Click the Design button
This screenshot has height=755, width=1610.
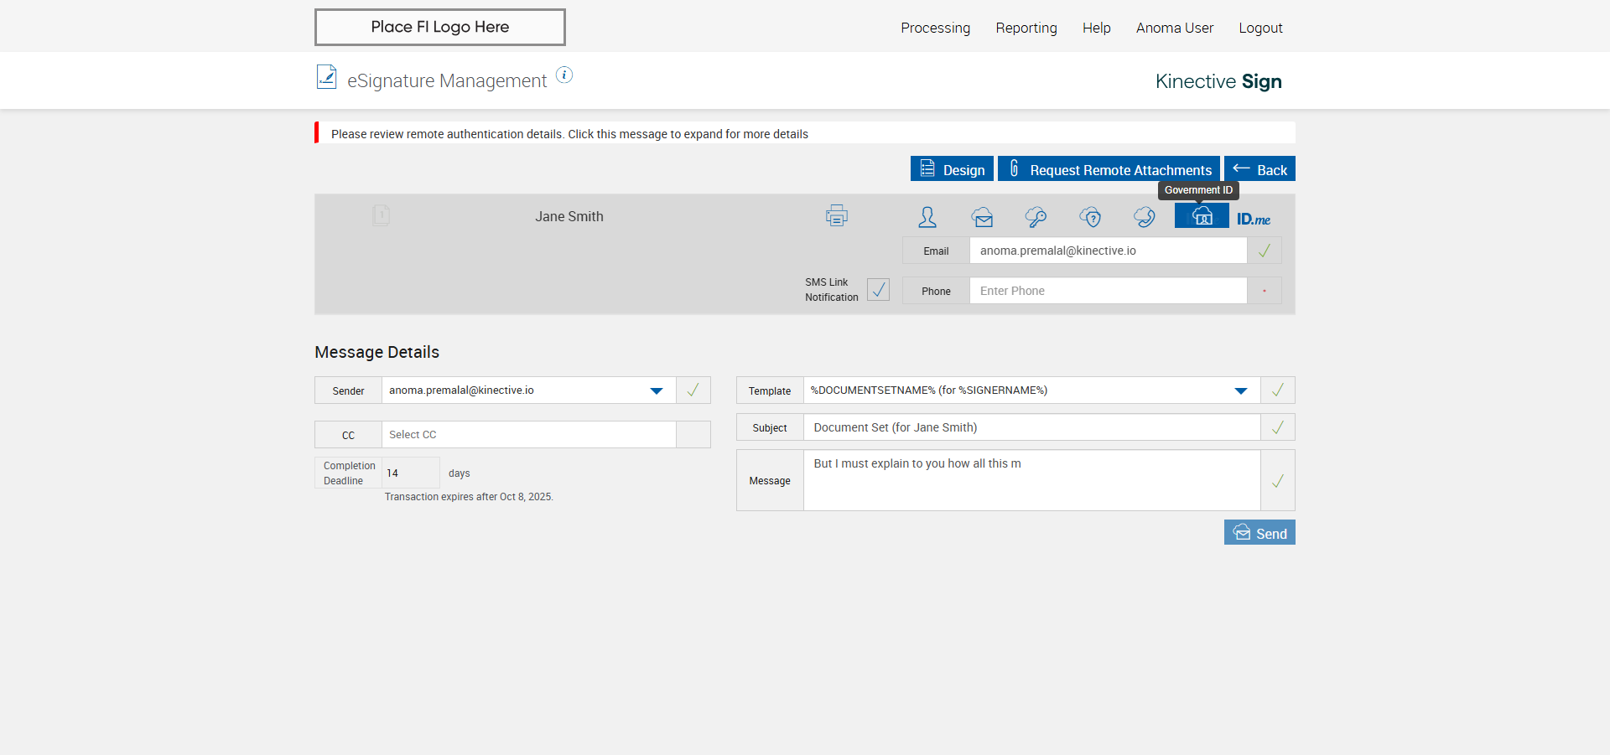(952, 169)
